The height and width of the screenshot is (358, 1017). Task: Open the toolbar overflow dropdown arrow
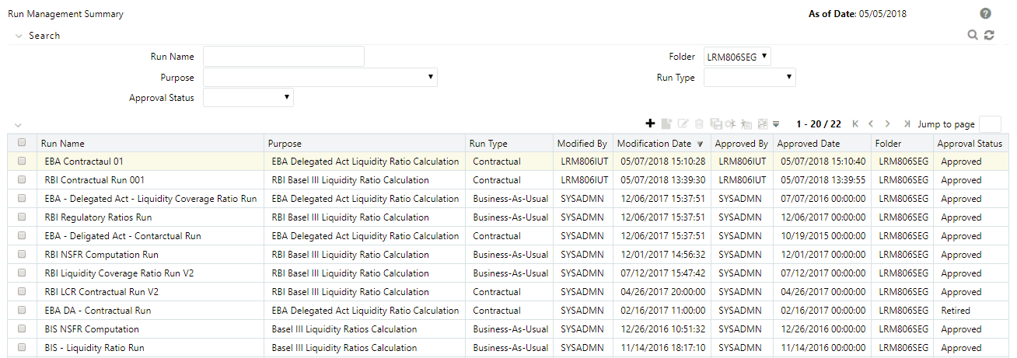point(776,124)
